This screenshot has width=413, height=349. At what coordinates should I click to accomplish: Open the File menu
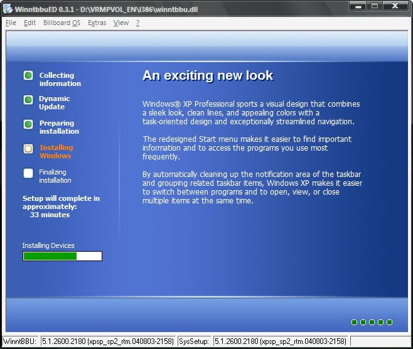11,23
